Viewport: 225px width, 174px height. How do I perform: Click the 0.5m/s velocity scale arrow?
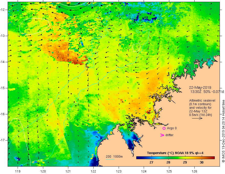197,118
